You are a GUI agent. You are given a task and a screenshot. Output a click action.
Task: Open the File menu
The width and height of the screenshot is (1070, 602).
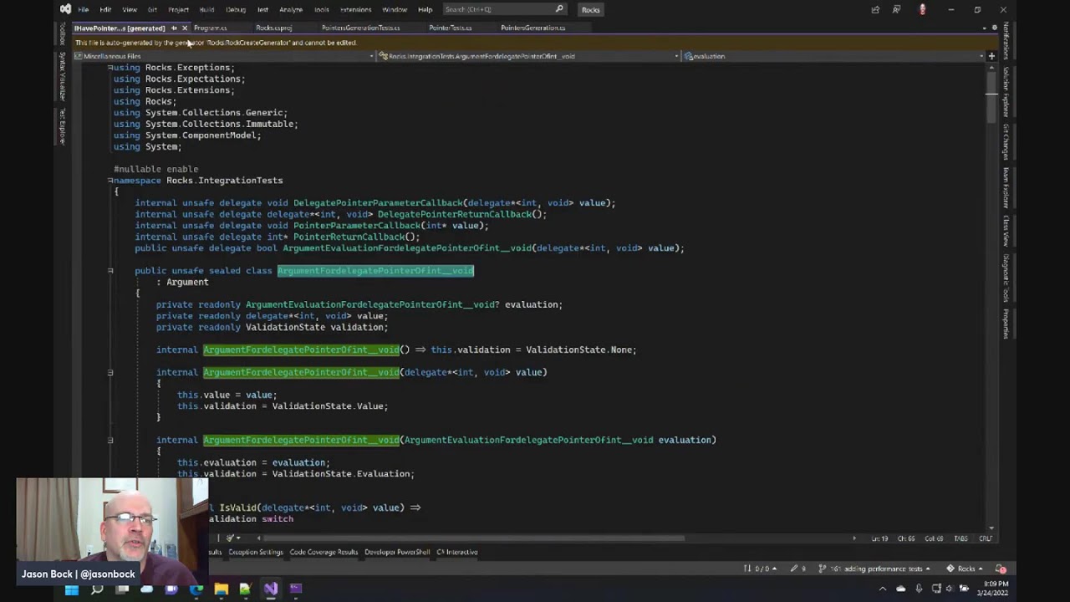coord(83,10)
